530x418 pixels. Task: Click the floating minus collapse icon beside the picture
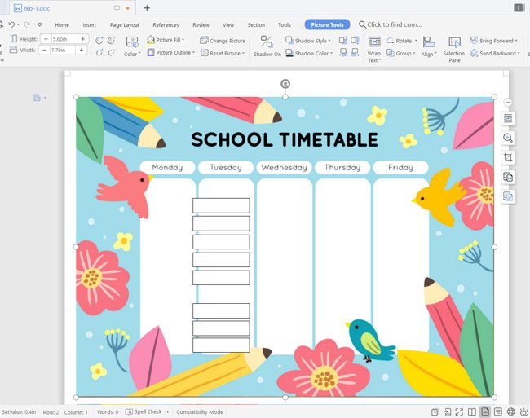pyautogui.click(x=508, y=103)
